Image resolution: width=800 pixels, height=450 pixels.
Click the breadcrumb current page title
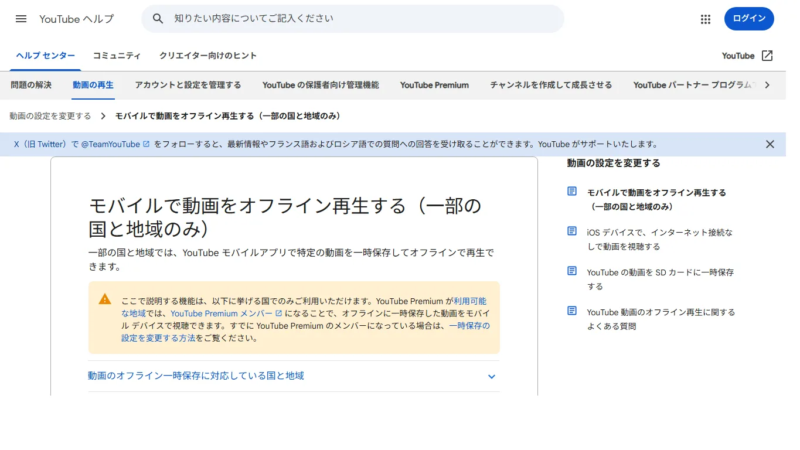[x=228, y=116]
